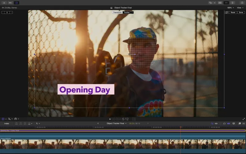This screenshot has width=246, height=154.
Task: Show the Effects browser icon
Action: click(x=240, y=124)
